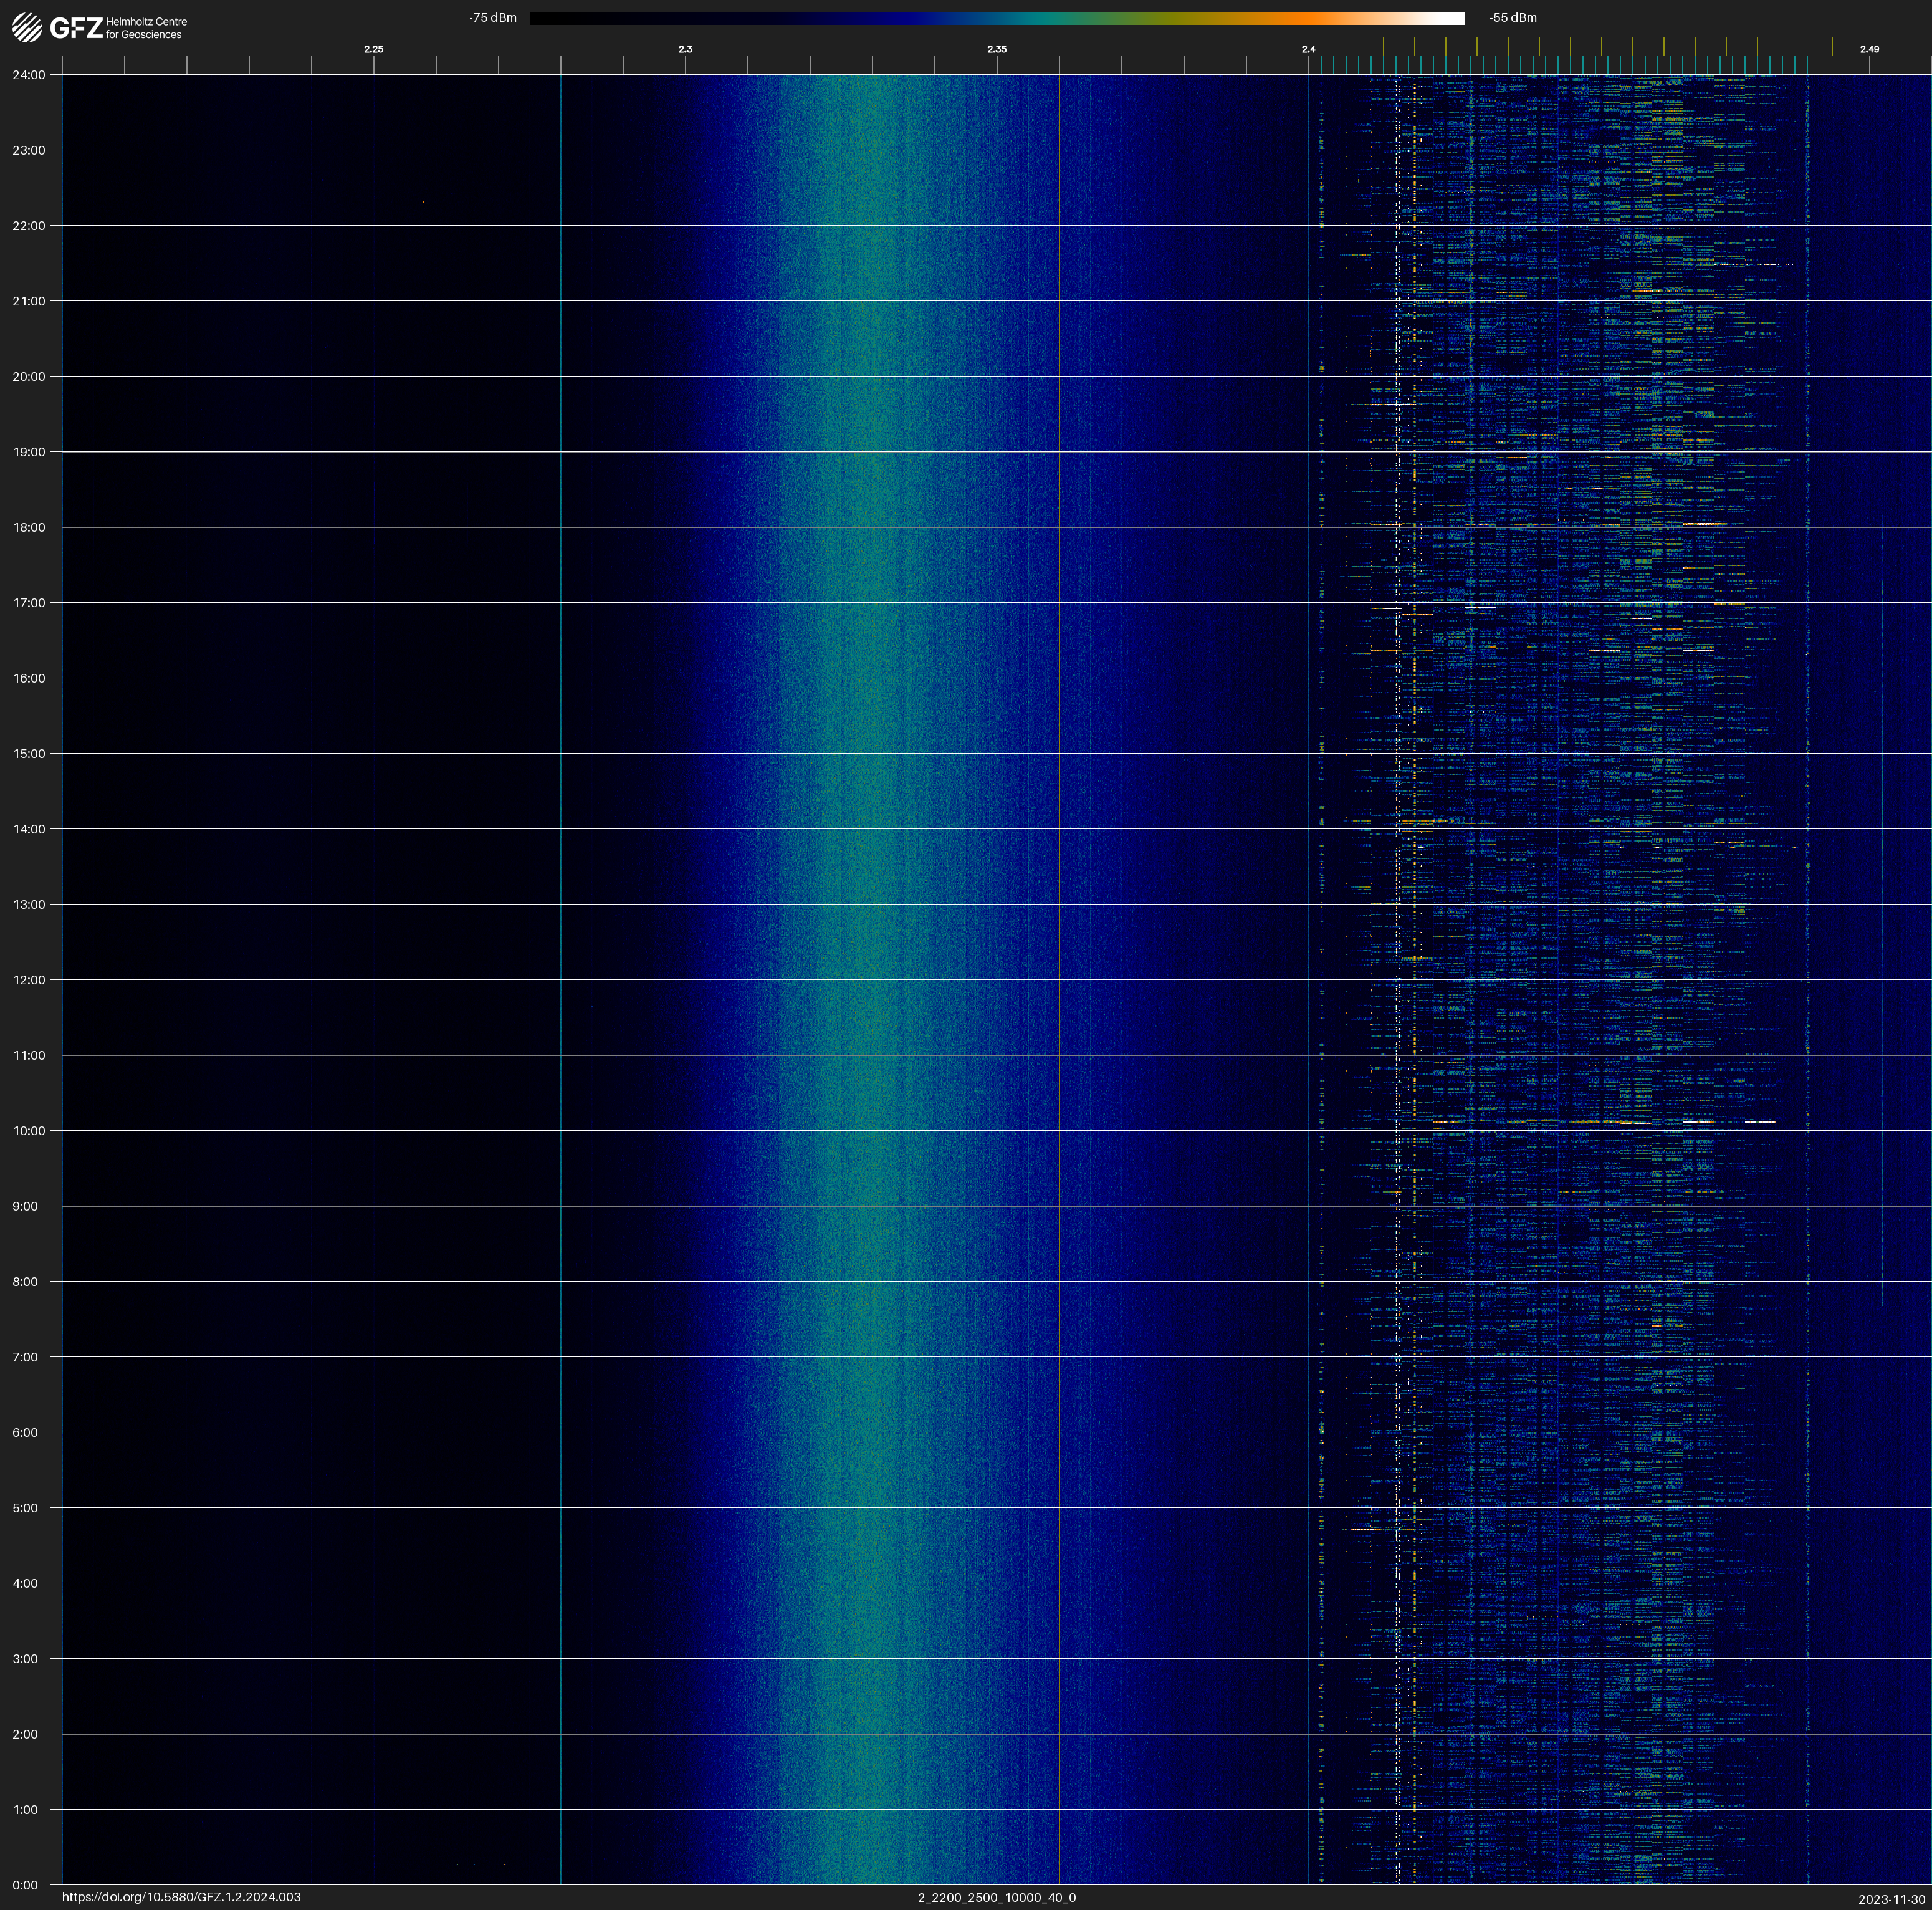Select the 2.25 frequency axis label
Image resolution: width=1932 pixels, height=1910 pixels.
373,49
